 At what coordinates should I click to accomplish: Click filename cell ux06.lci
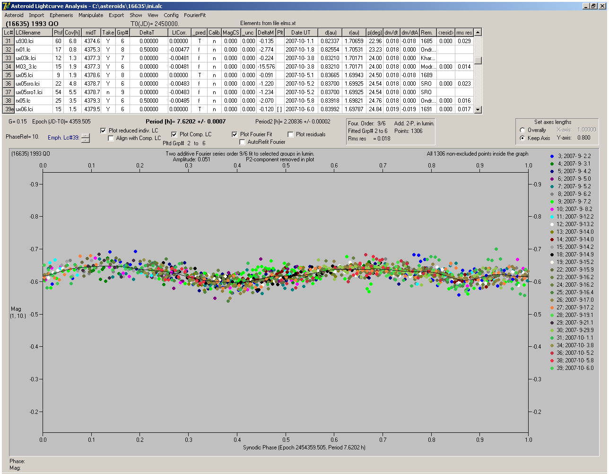(x=33, y=109)
